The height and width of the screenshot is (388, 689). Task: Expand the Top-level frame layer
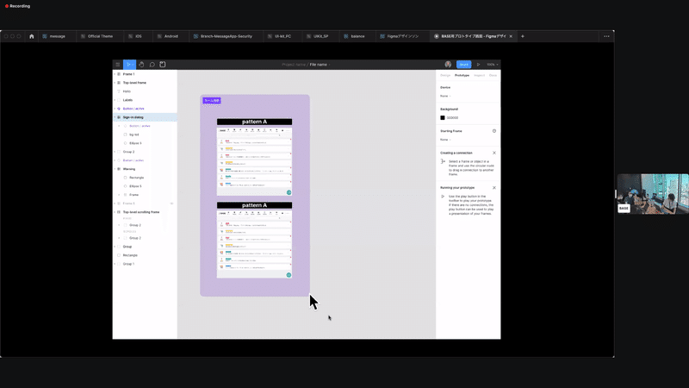click(x=115, y=83)
